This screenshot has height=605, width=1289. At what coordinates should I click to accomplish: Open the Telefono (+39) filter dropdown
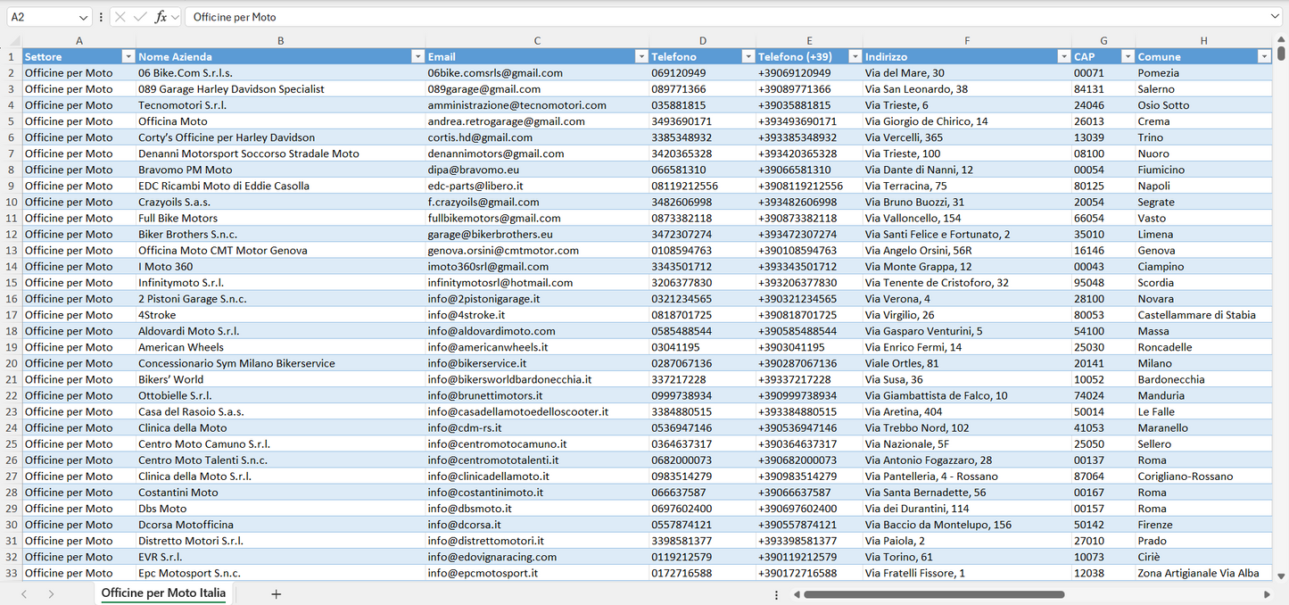[855, 56]
